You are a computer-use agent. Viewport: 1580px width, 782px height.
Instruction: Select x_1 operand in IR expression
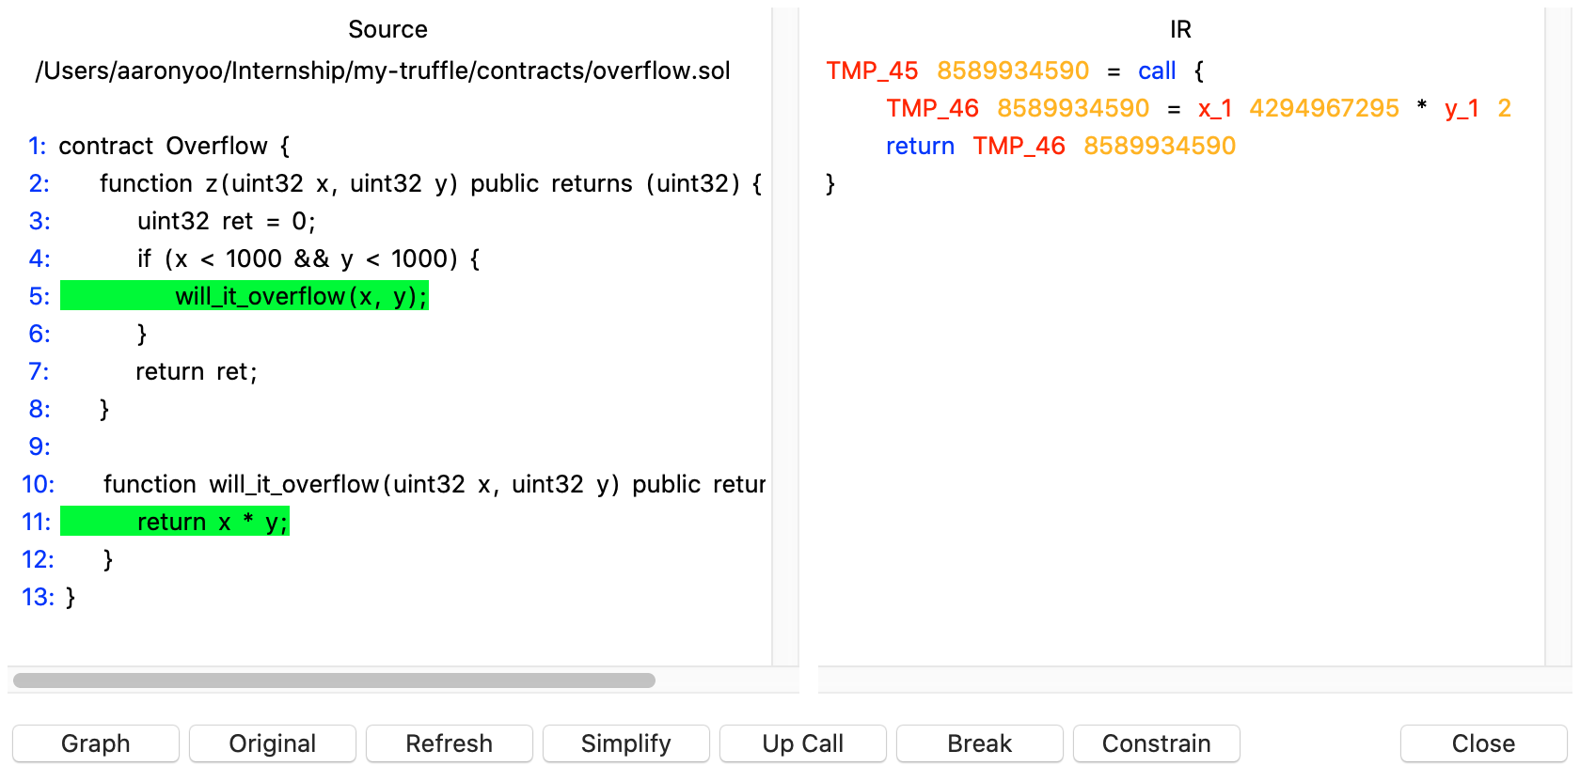click(1214, 108)
